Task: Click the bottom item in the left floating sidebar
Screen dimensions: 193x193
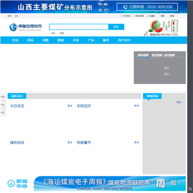Action: point(3,113)
